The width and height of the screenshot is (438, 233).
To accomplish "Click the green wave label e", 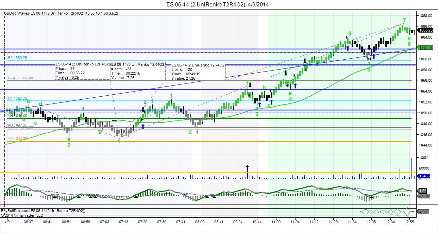I will pos(69,139).
